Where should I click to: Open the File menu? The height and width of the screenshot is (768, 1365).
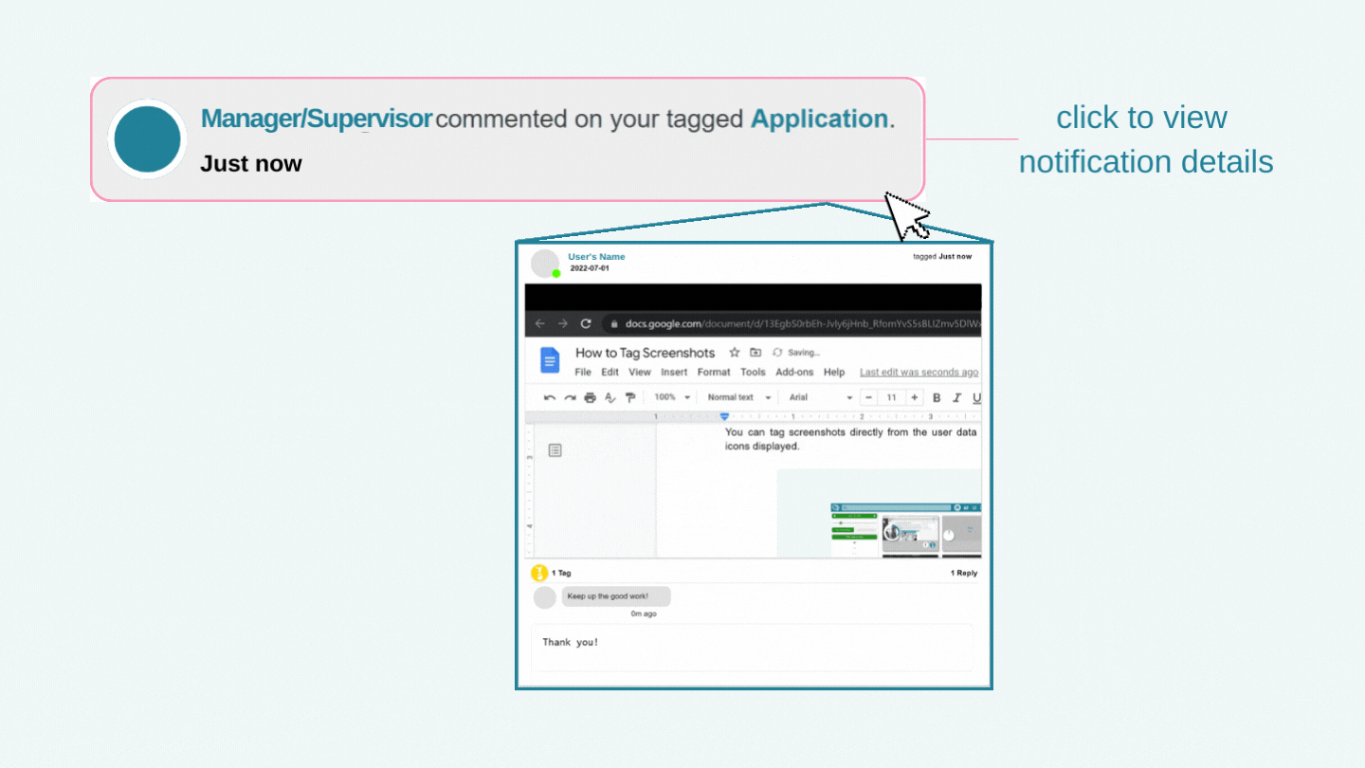[x=583, y=373]
